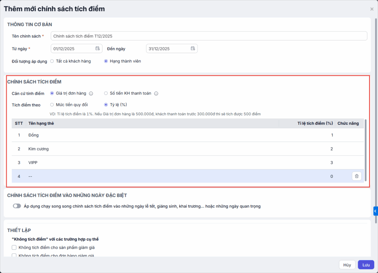
Task: Check Không tích điểm cho đơn hàng giảm giá
Action: 14,255
